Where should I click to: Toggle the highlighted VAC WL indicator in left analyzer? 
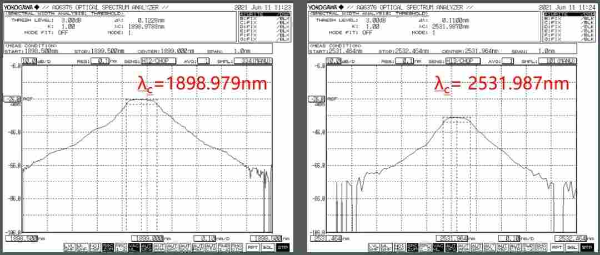(x=134, y=247)
